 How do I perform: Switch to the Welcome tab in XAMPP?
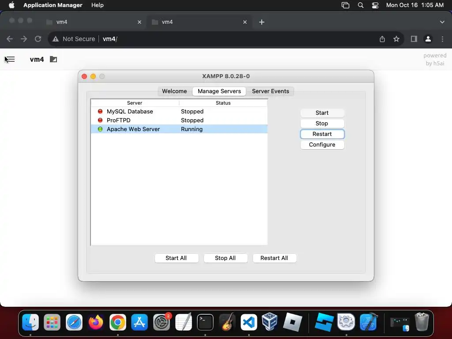[174, 91]
